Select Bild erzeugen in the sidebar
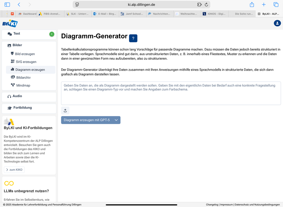 tap(25, 54)
